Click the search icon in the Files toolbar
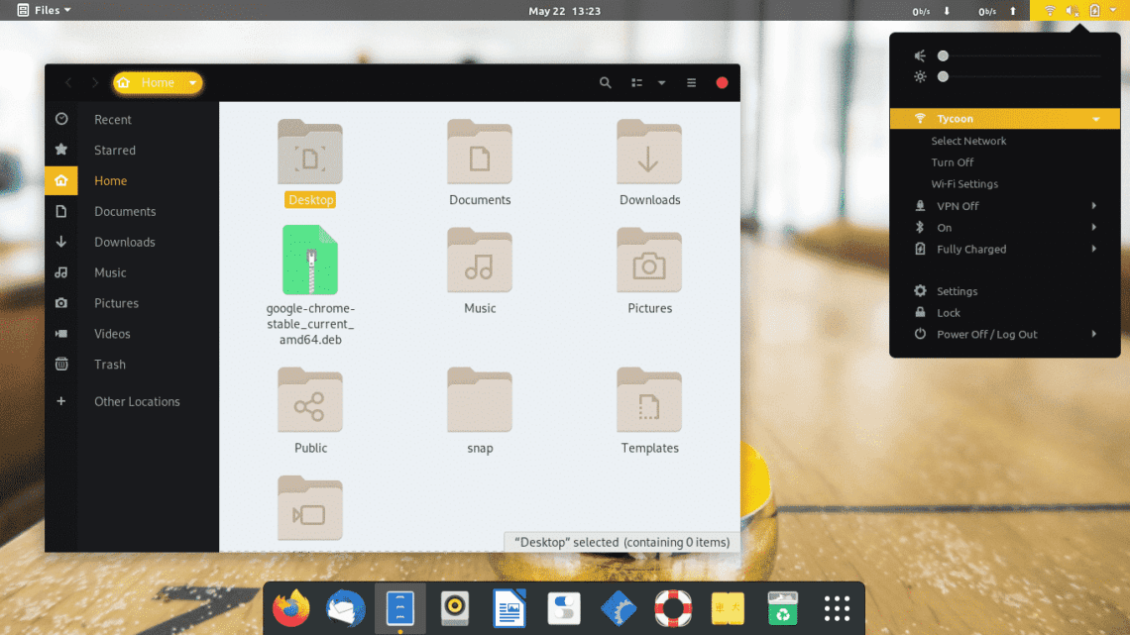 pyautogui.click(x=605, y=82)
